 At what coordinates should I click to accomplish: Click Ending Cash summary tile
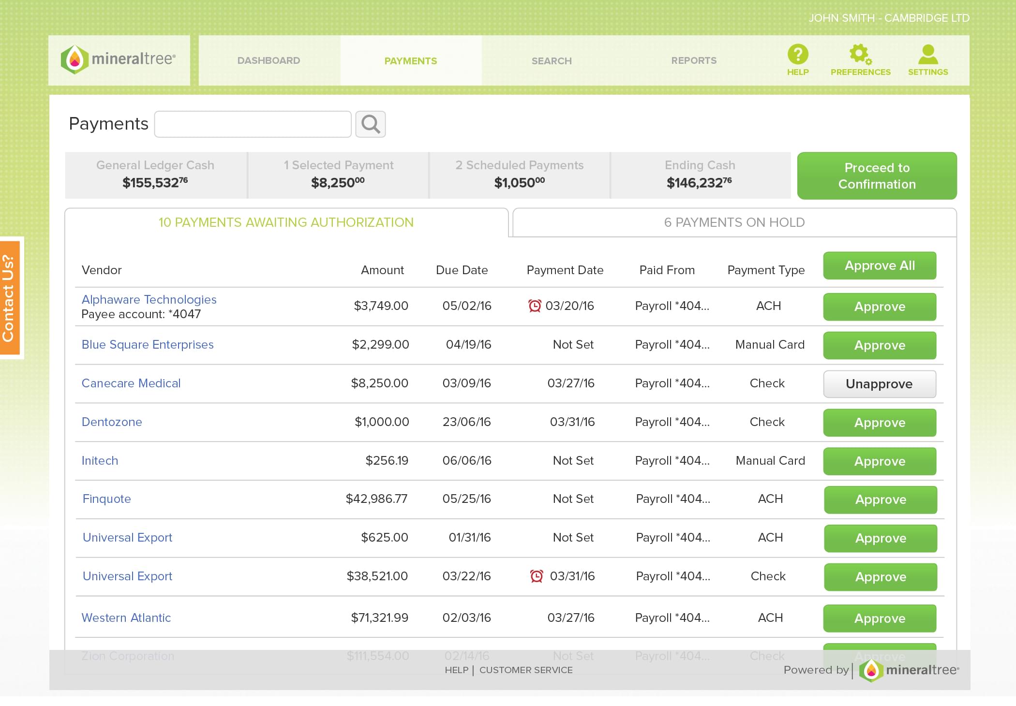click(x=700, y=175)
